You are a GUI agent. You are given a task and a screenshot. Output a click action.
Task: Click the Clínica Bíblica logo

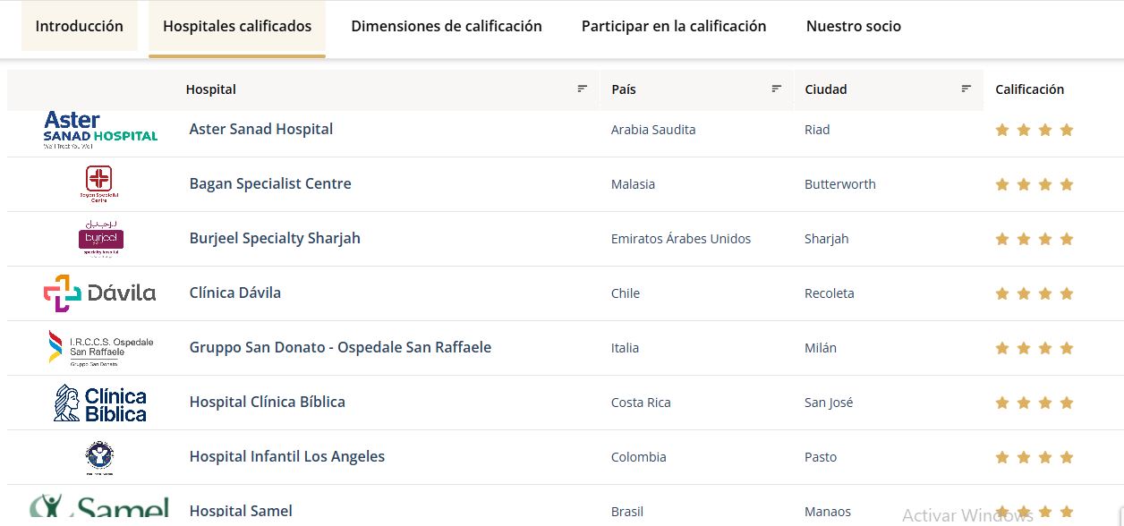100,403
